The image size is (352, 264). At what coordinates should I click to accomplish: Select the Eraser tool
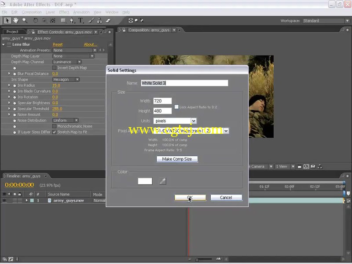click(x=108, y=21)
